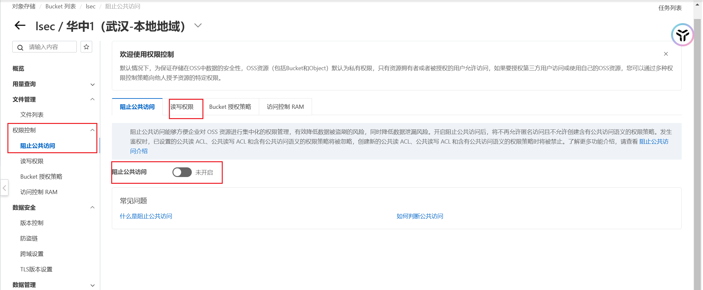This screenshot has width=703, height=290.
Task: Click the back arrow beside lsec title
Action: (x=20, y=25)
